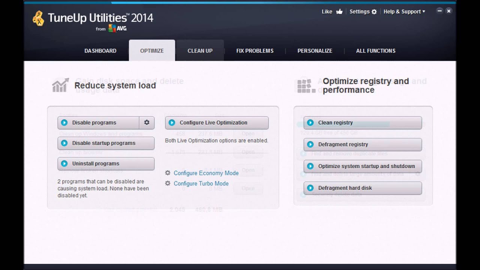
Task: Expand the Help & Support dropdown
Action: tap(404, 12)
